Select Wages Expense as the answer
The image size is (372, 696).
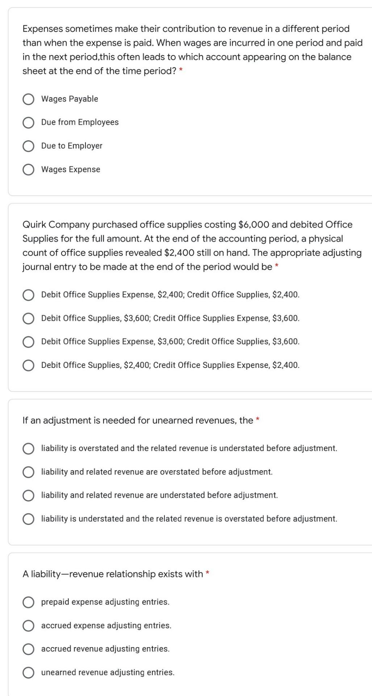pos(29,170)
